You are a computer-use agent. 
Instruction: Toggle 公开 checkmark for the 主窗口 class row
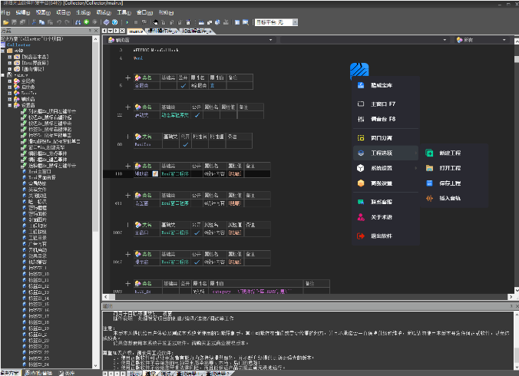coord(197,233)
